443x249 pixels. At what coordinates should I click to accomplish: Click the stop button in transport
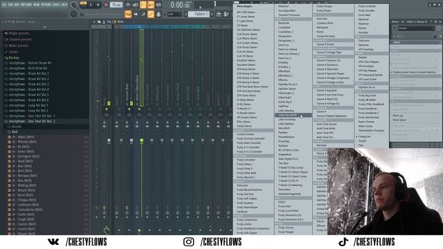coord(98,5)
